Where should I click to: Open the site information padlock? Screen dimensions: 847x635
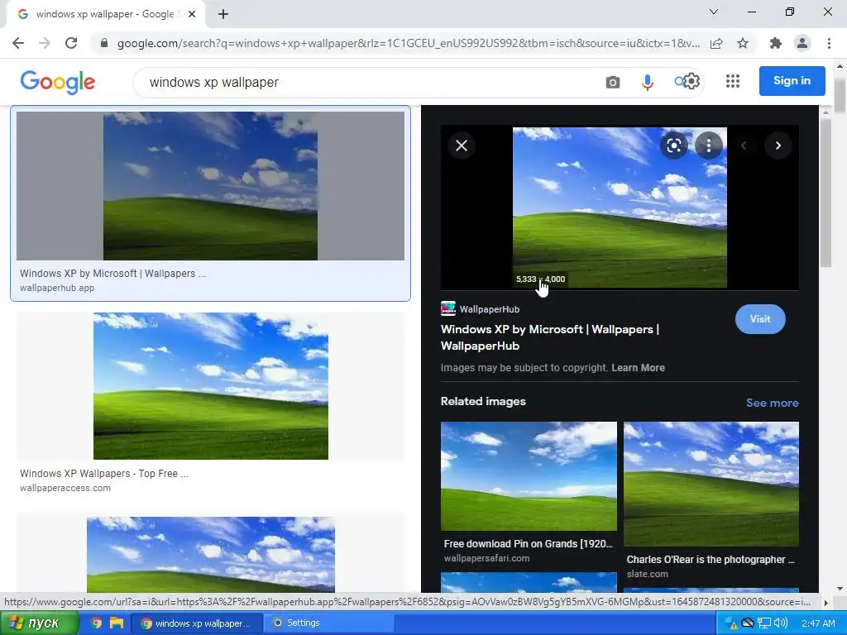click(x=104, y=43)
